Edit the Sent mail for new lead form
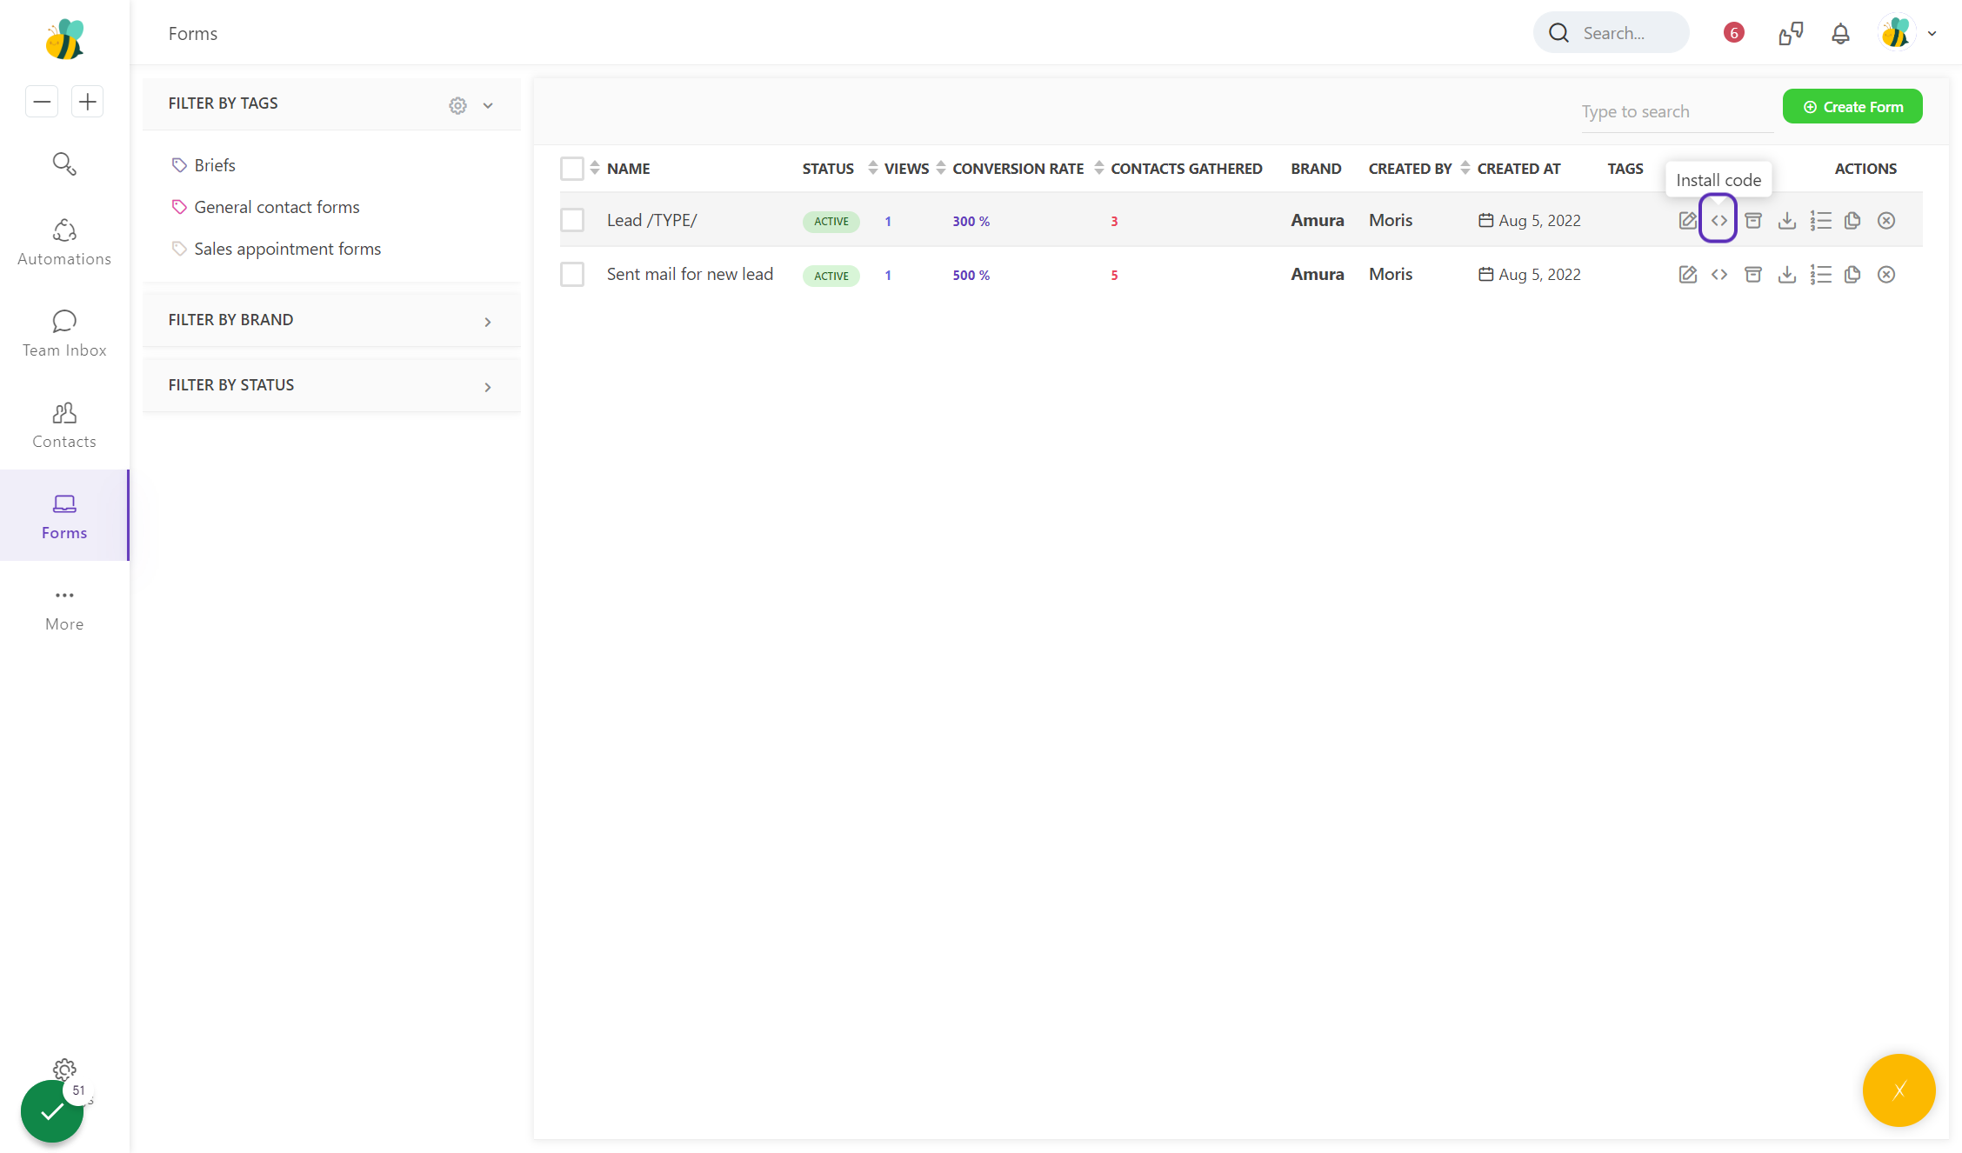This screenshot has height=1153, width=1962. 1687,275
